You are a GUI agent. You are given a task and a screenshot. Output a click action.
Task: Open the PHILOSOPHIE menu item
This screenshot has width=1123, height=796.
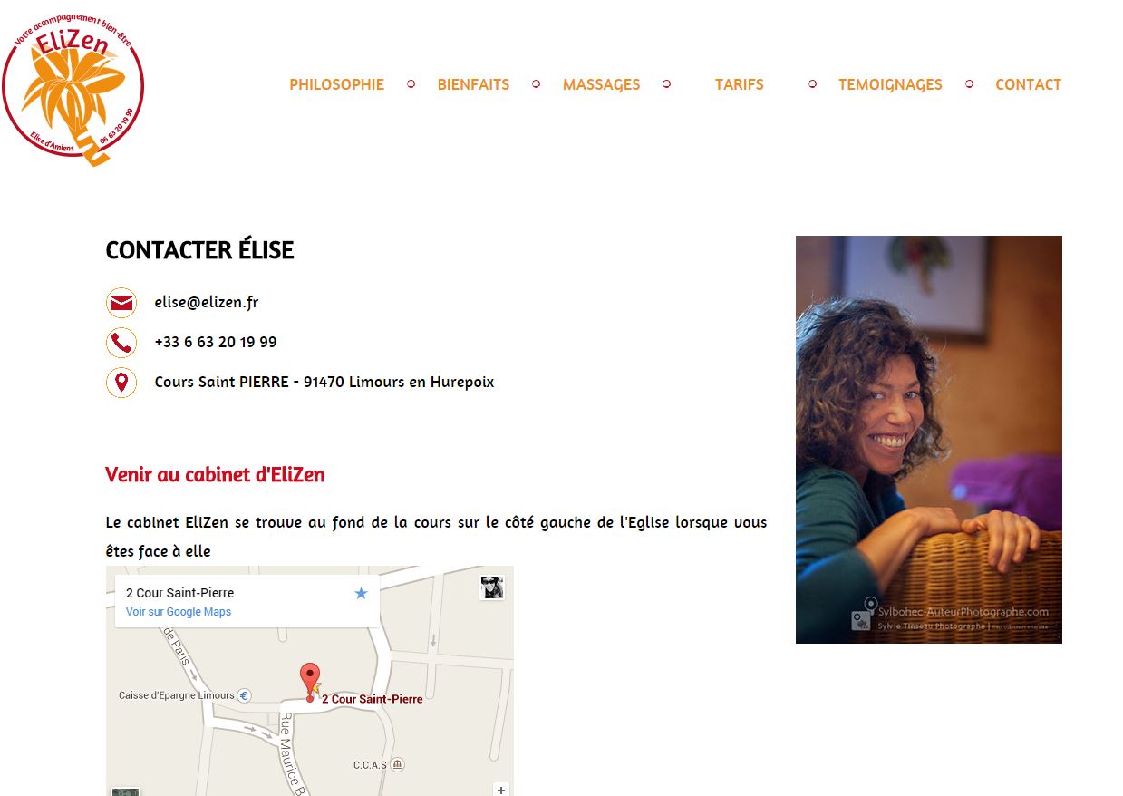click(337, 84)
